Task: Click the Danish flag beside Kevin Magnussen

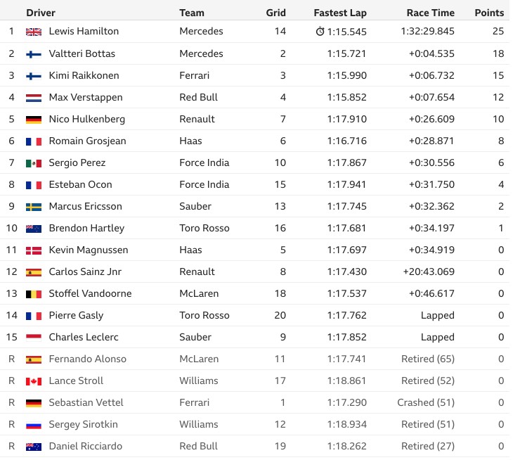Action: 34,250
